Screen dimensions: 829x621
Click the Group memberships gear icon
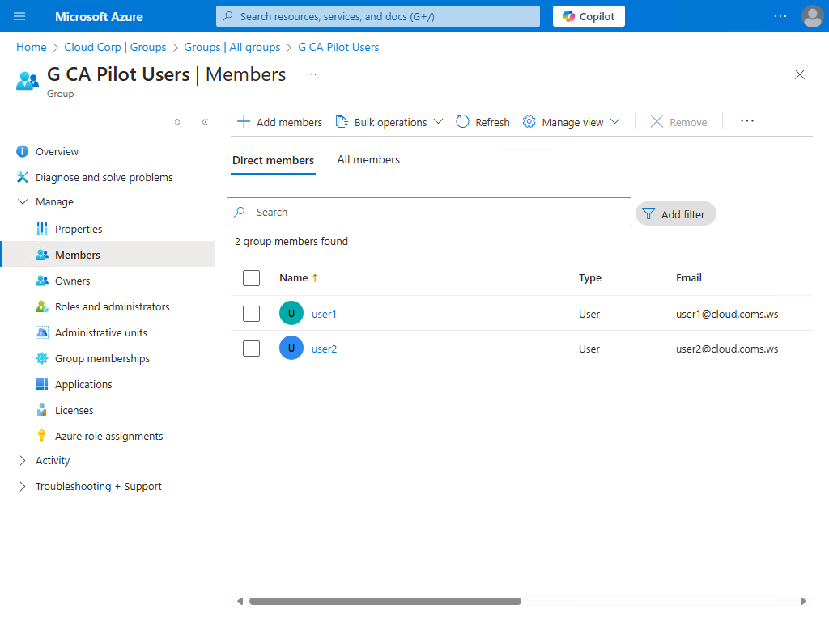pyautogui.click(x=42, y=358)
